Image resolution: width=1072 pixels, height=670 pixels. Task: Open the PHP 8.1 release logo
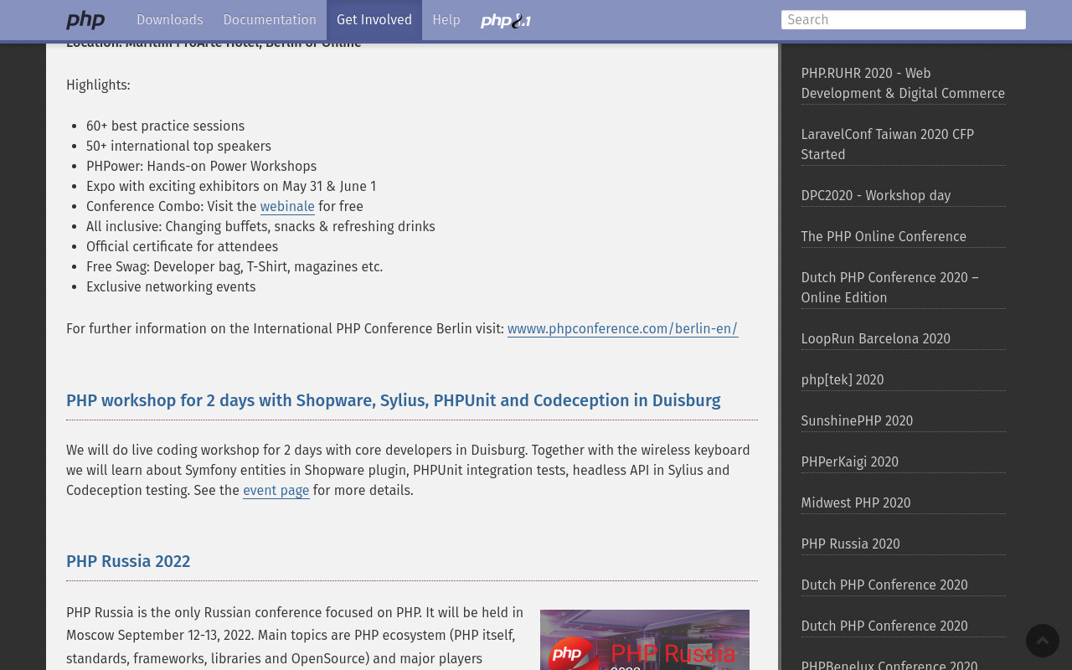click(506, 20)
